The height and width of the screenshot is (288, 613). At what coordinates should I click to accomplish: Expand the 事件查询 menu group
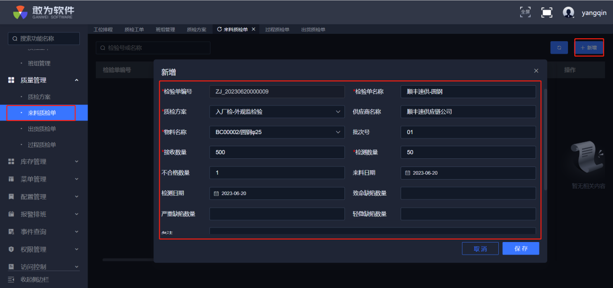pos(76,232)
